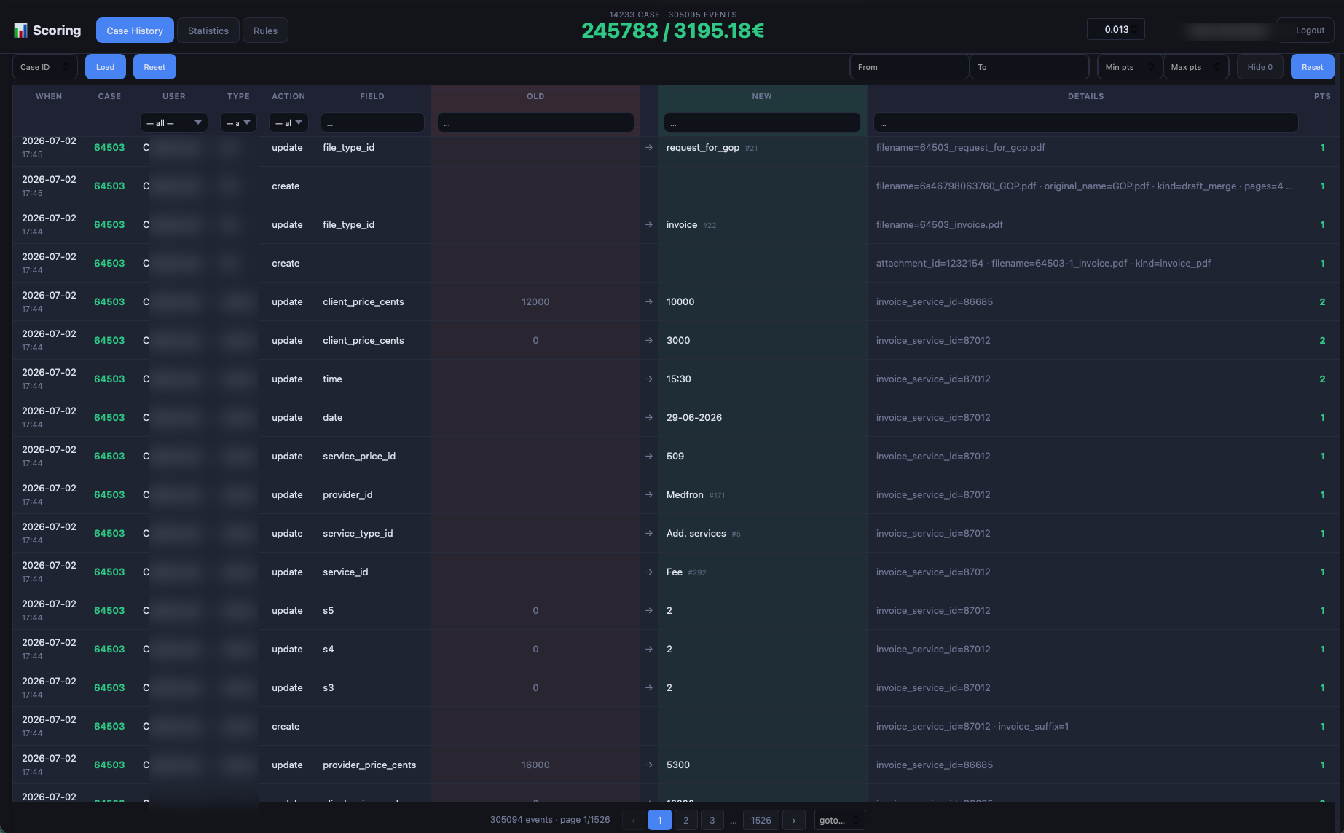
Task: Click the service_type_id field cell
Action: (358, 533)
